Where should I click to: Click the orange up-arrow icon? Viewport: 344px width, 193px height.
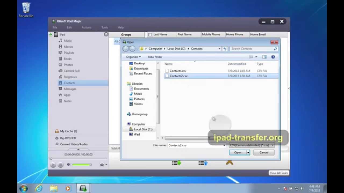230,162
